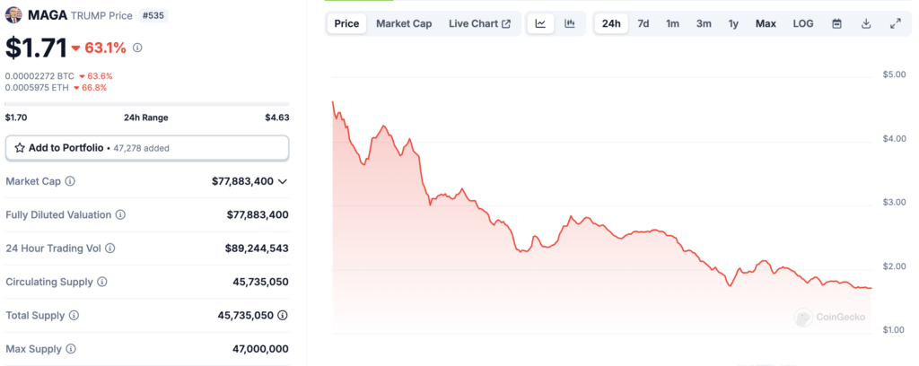
Task: Select the line chart view icon
Action: click(540, 24)
